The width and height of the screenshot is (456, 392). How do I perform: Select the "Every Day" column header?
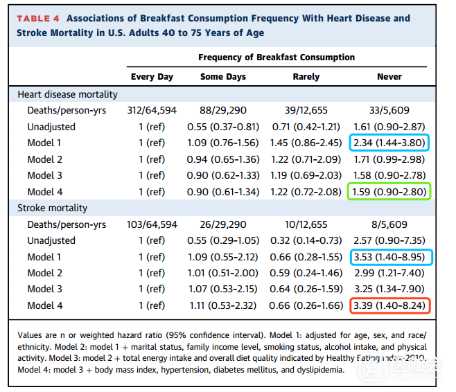(x=152, y=77)
